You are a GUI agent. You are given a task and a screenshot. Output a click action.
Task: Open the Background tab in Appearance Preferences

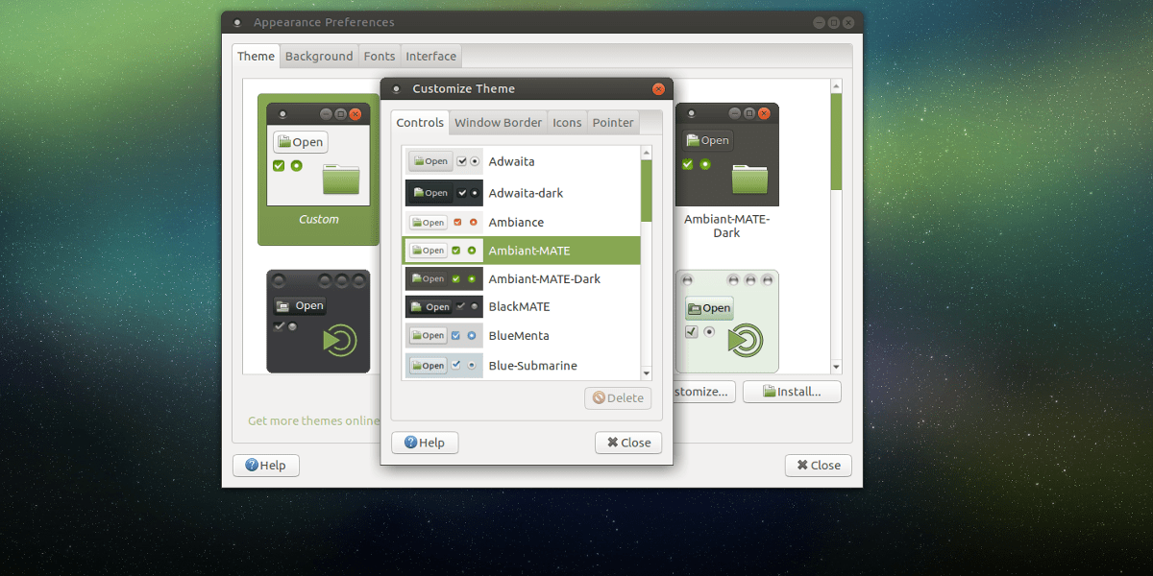point(319,56)
